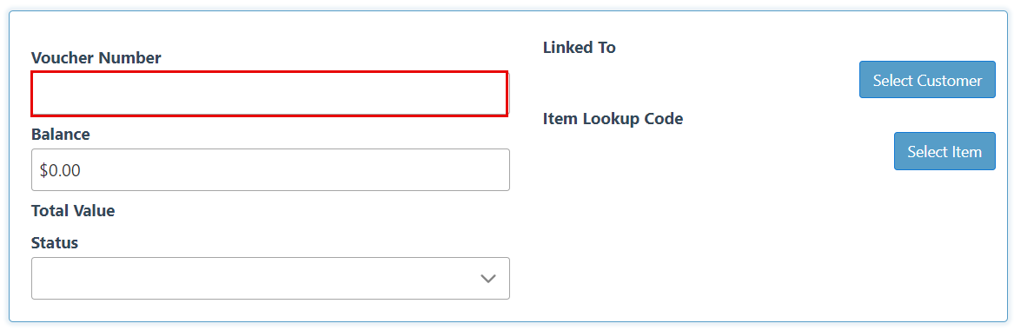The image size is (1014, 330).
Task: Click the Item Lookup Code label
Action: tap(613, 119)
